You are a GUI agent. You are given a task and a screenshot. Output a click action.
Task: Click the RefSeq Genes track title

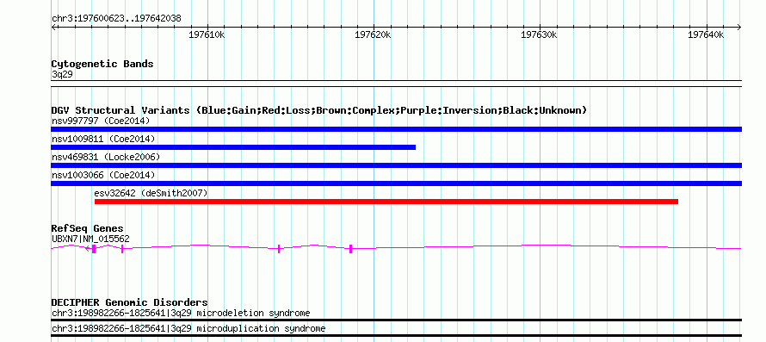tap(88, 228)
